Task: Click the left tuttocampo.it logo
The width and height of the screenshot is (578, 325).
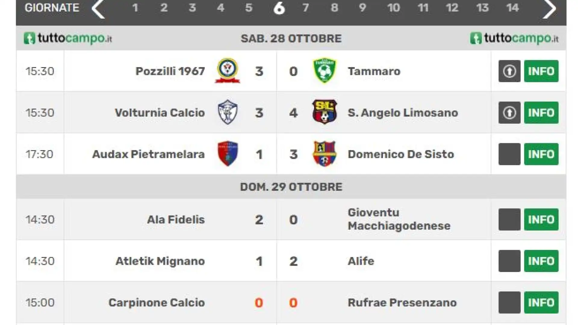Action: click(68, 39)
